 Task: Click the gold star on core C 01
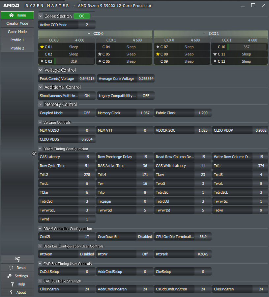tap(42, 47)
